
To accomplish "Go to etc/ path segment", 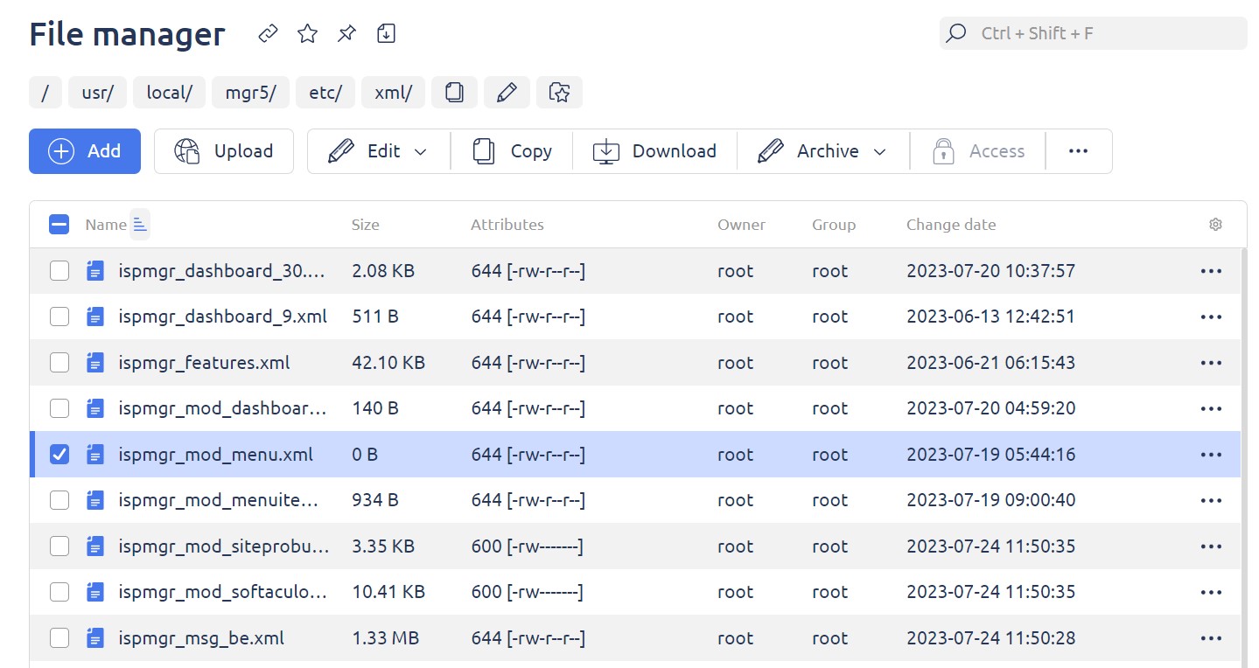I will point(325,92).
